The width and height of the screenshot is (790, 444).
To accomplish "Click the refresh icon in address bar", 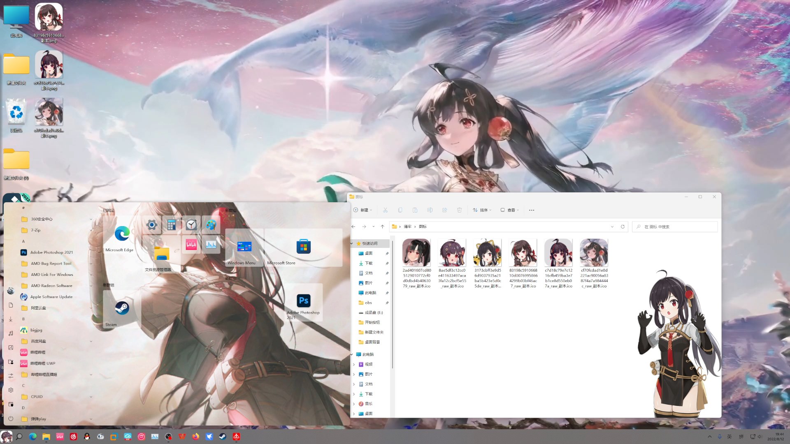I will (x=623, y=227).
